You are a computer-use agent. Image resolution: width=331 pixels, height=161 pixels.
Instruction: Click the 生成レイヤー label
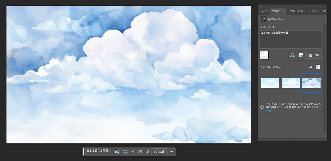(275, 19)
